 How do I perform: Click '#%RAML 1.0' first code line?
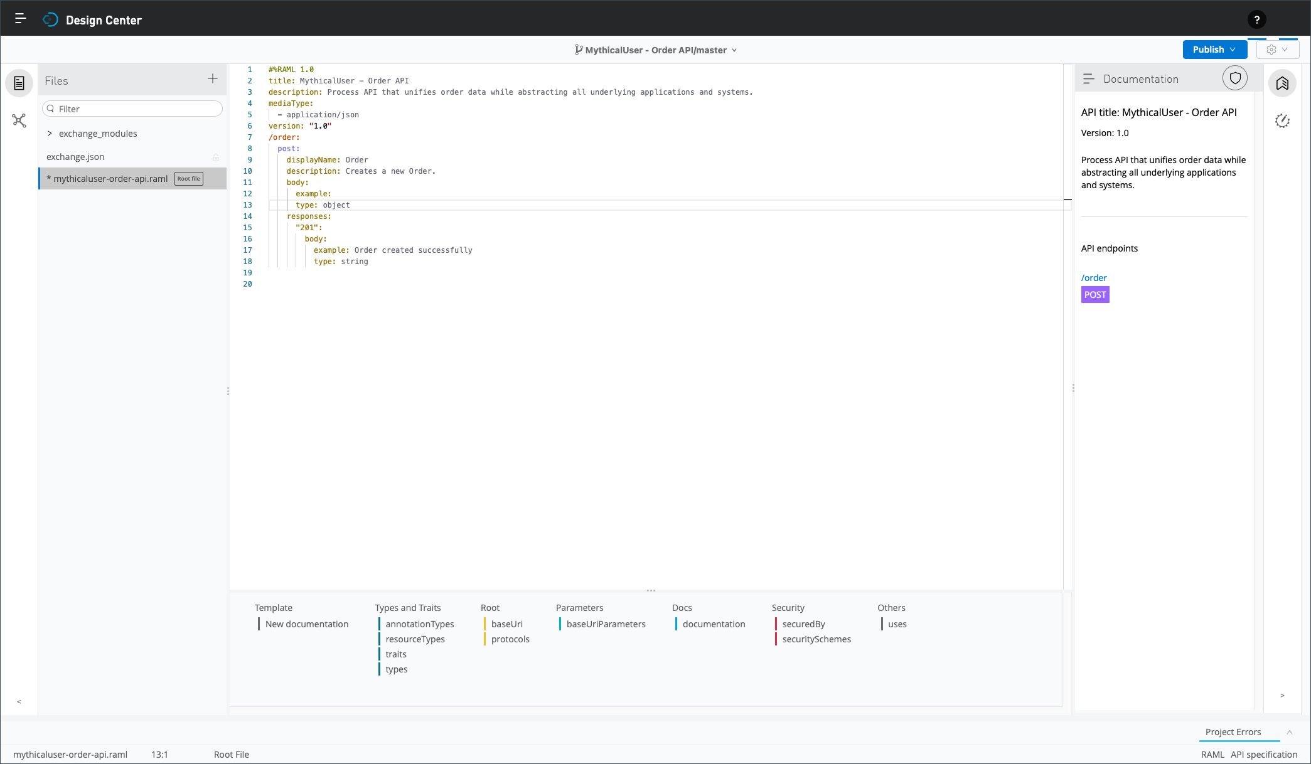(x=291, y=70)
